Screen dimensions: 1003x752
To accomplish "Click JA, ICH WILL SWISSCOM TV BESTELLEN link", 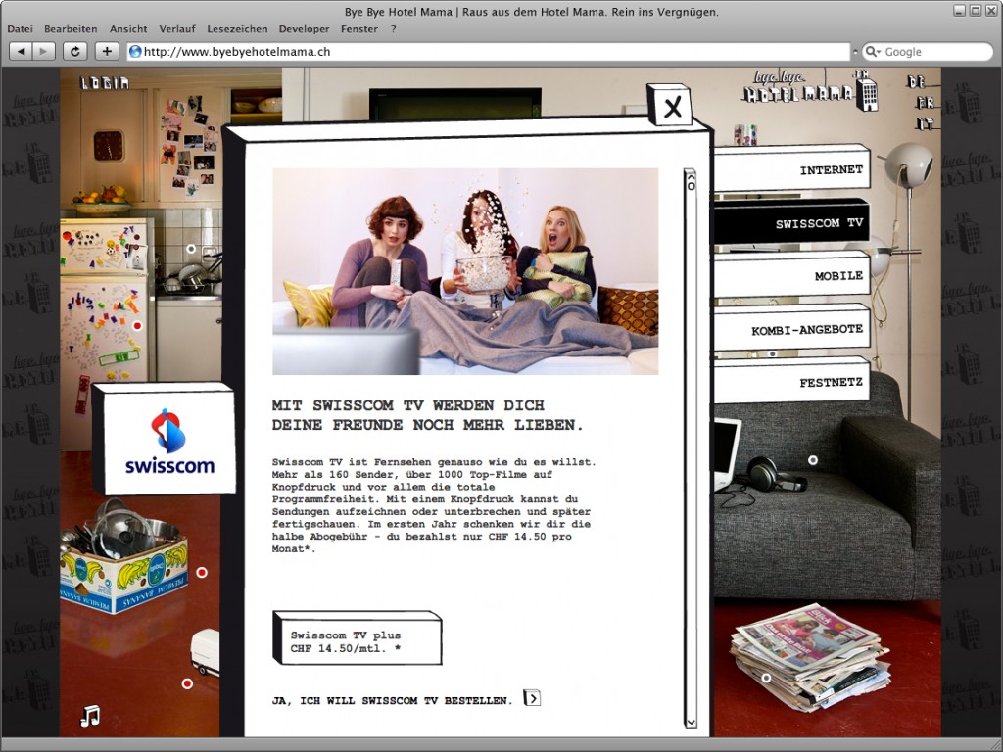I will click(x=392, y=701).
